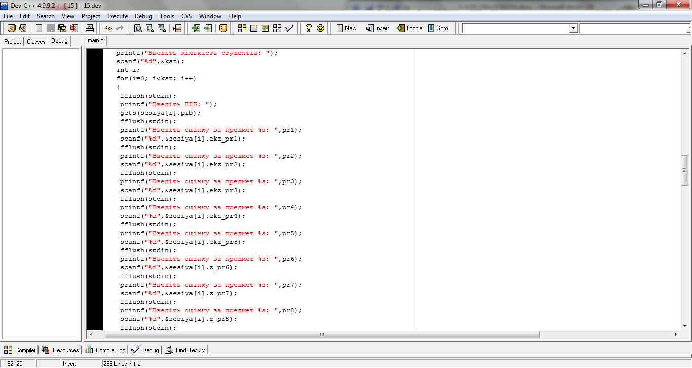Click the line "gets(sesiya[i].pib);"
Image resolution: width=692 pixels, height=368 pixels.
coord(161,113)
